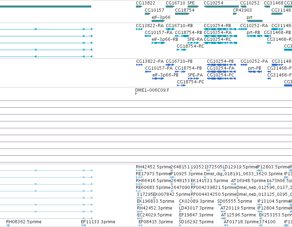
Task: Click the SPE gene label
Action: [191, 3]
